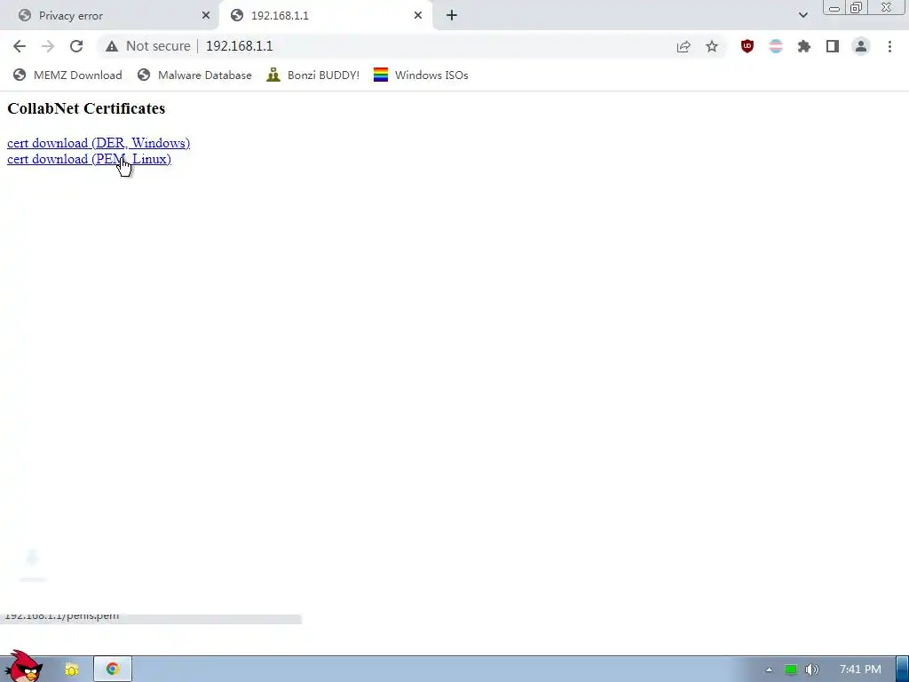Go back to the previous page

pos(20,46)
